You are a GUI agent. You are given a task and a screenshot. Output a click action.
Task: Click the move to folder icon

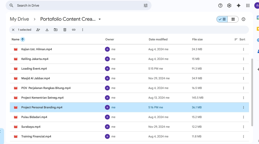[56, 30]
